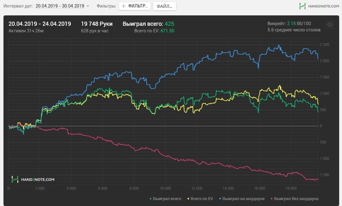Click the '19 748 Руки' hands count

pos(98,23)
